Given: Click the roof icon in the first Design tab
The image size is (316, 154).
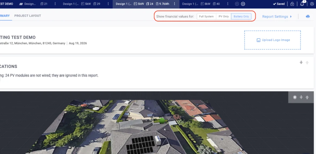Looking at the screenshot, I should pos(21,4).
